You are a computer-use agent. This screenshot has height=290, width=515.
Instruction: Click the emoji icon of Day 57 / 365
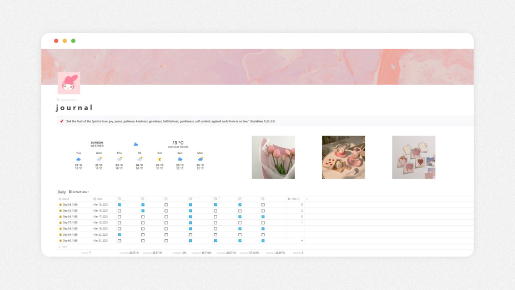[60, 223]
